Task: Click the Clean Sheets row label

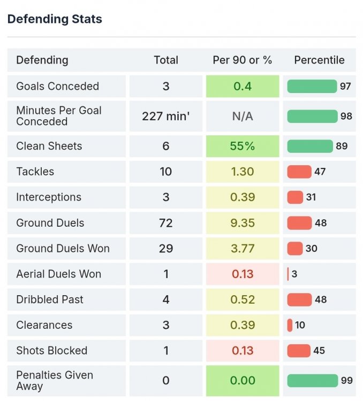Action: [49, 146]
